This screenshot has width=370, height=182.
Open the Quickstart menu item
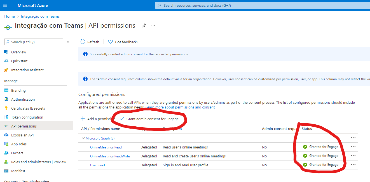coord(19,61)
